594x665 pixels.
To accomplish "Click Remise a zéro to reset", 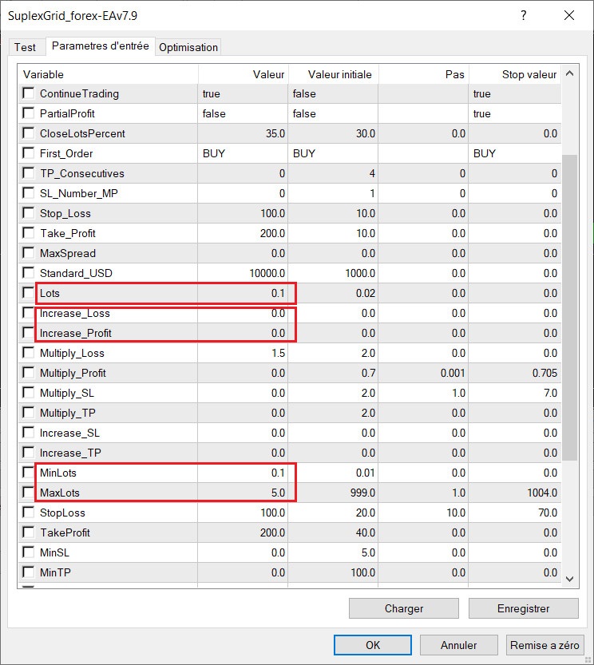I will coord(545,645).
